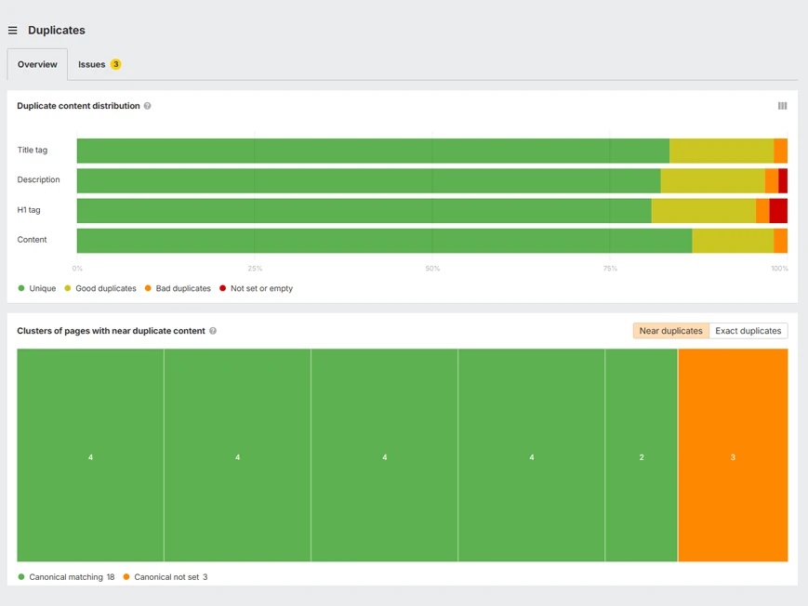Click help icon next to Duplicate content distribution
The height and width of the screenshot is (606, 808).
click(x=147, y=106)
